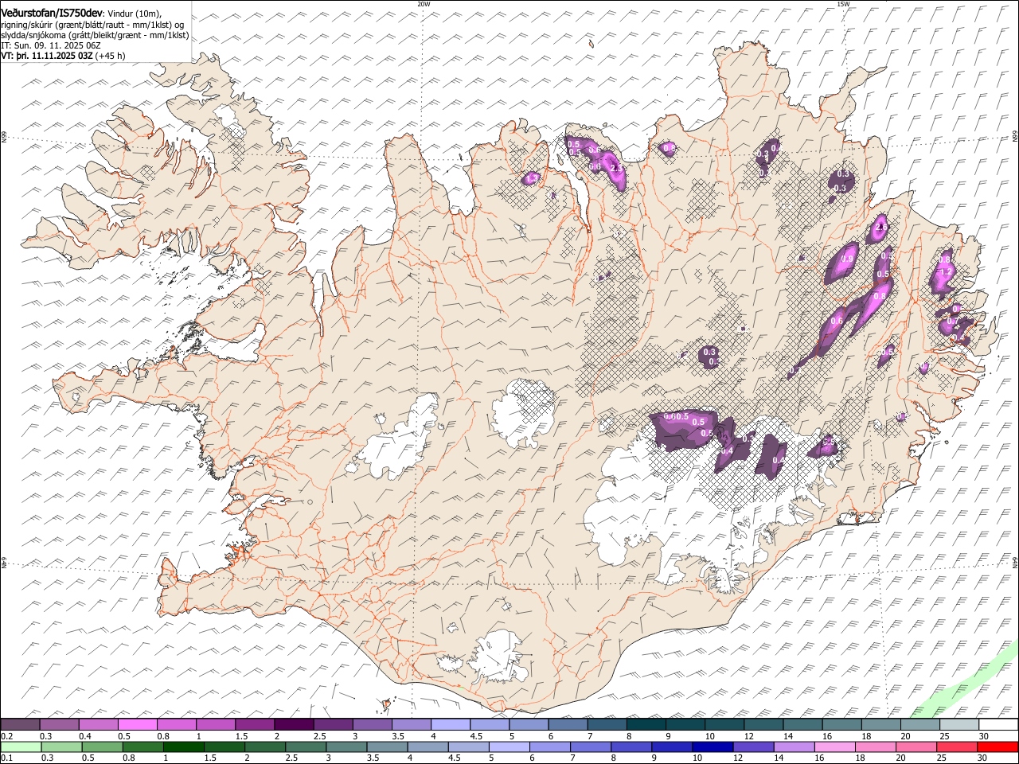This screenshot has height=764, width=1019.
Task: Click the upper-row legend label '0.2'
Action: click(6, 736)
